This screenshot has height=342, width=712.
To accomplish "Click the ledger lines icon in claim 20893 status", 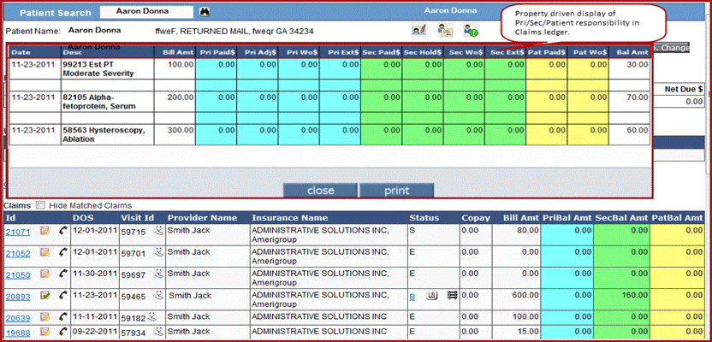I will [453, 296].
